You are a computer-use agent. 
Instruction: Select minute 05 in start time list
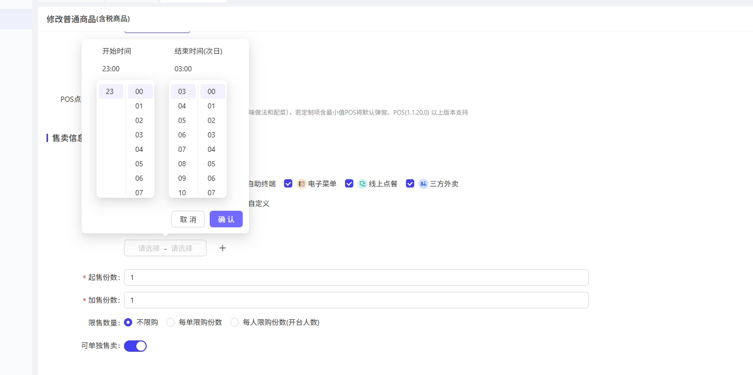[x=139, y=164]
